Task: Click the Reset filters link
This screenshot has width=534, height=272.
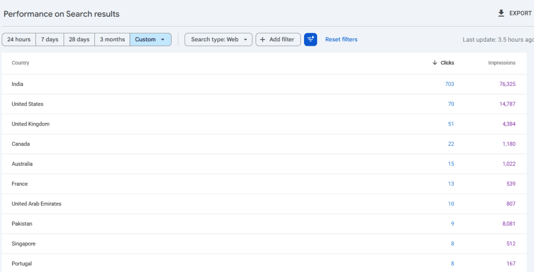Action: tap(341, 40)
